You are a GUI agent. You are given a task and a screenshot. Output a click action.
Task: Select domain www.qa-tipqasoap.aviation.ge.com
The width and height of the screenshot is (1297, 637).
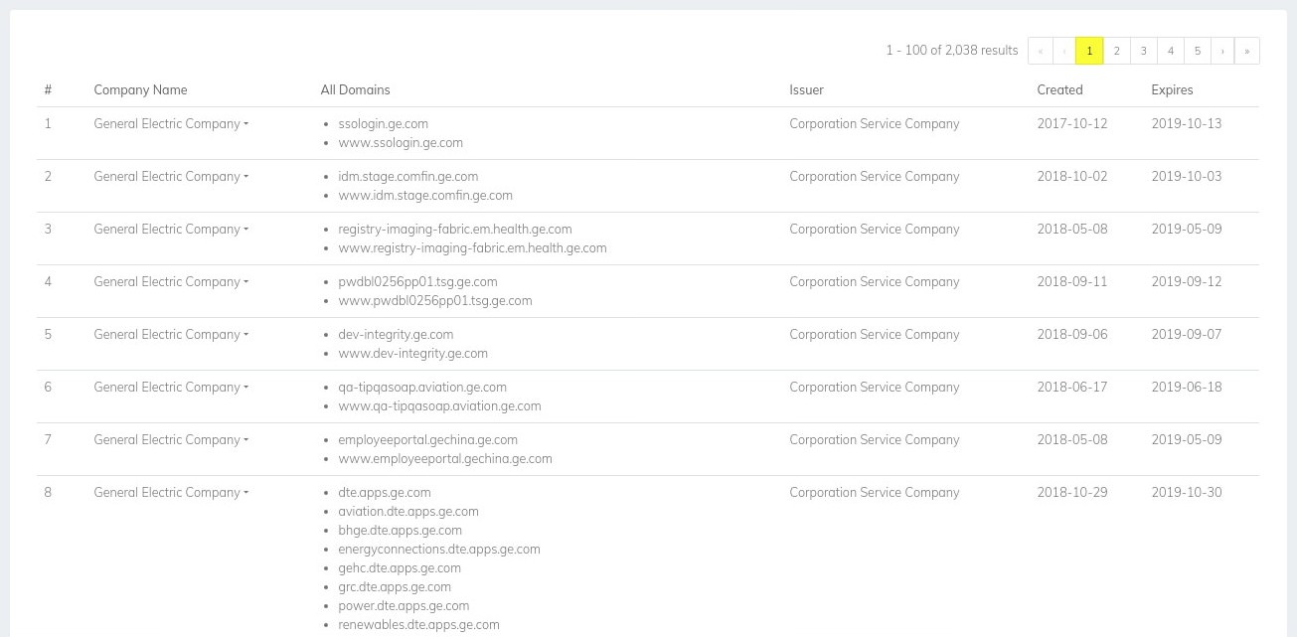click(439, 406)
